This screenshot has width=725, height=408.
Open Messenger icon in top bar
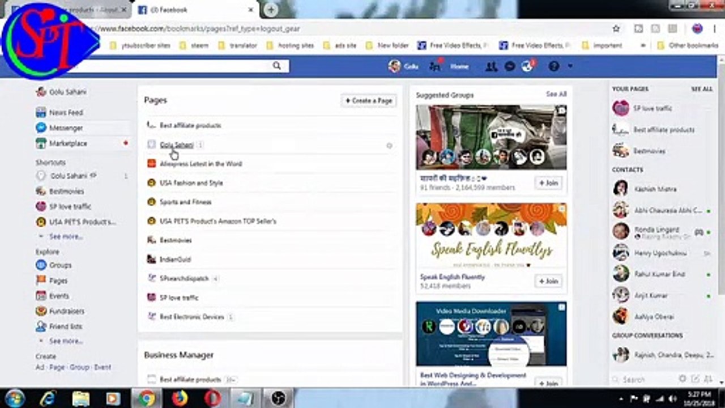pyautogui.click(x=509, y=66)
